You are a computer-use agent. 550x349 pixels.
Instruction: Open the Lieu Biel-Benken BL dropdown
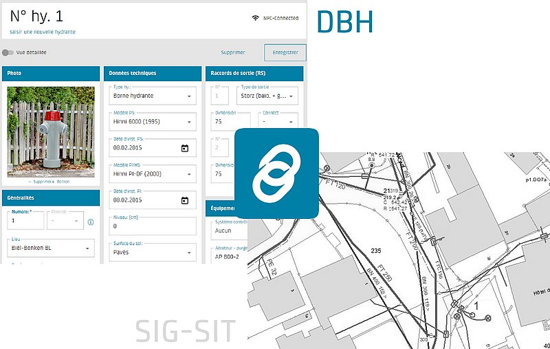(51, 248)
